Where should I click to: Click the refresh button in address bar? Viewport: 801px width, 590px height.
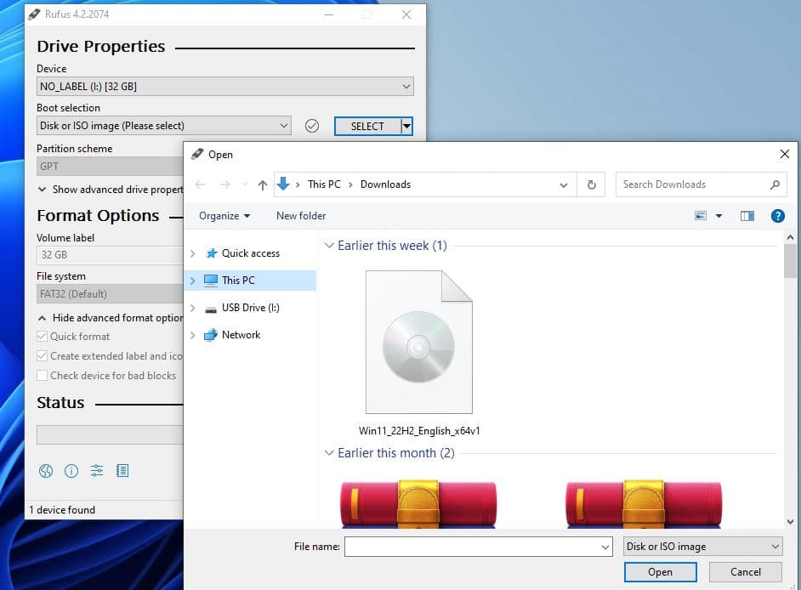[x=592, y=184]
